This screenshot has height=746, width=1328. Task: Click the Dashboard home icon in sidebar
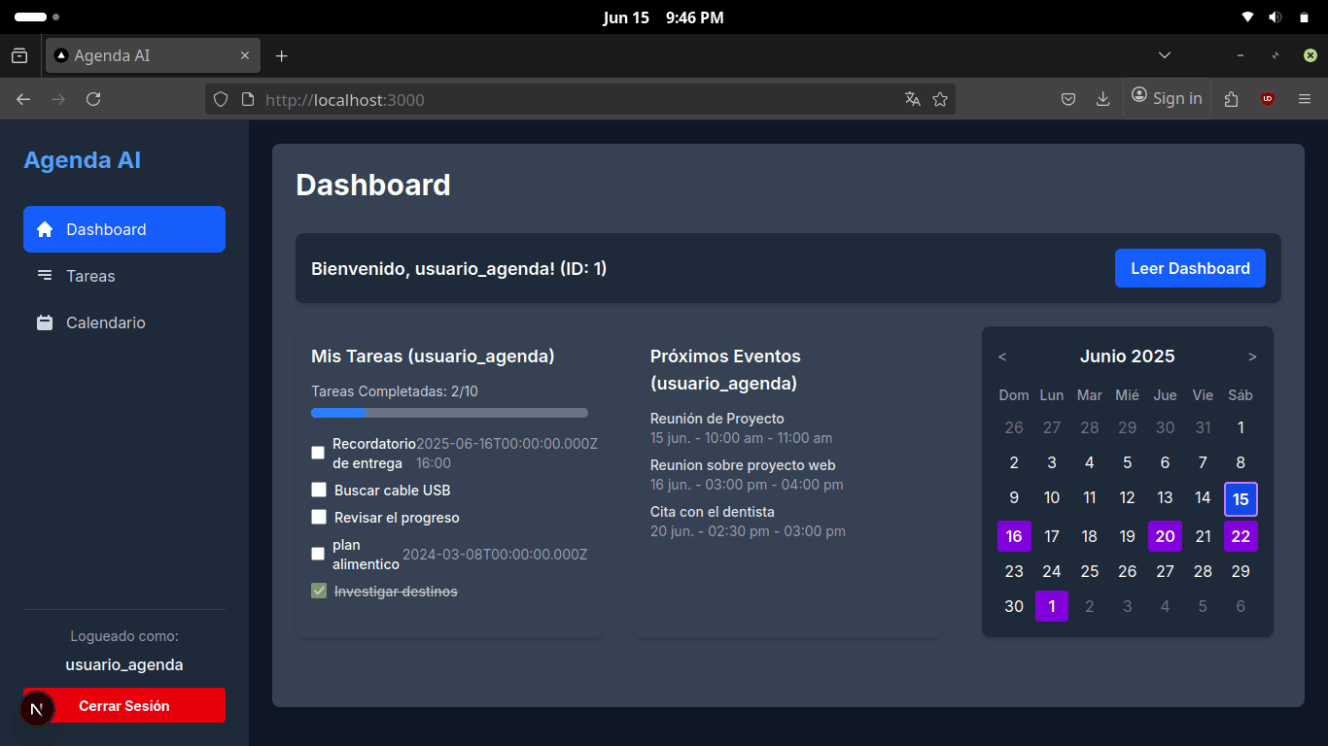pyautogui.click(x=45, y=229)
